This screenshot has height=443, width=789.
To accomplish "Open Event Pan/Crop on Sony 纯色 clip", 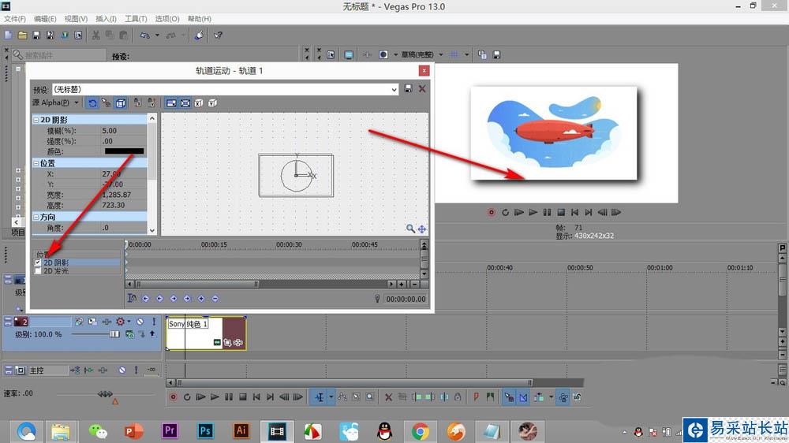I will (227, 342).
